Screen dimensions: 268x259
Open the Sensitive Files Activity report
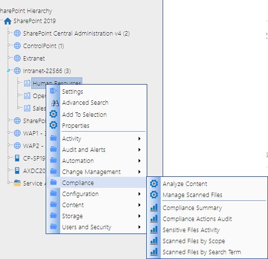(207, 230)
